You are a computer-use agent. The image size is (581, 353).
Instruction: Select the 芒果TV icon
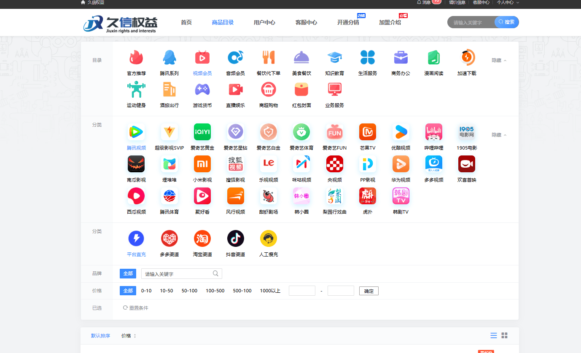click(x=367, y=132)
